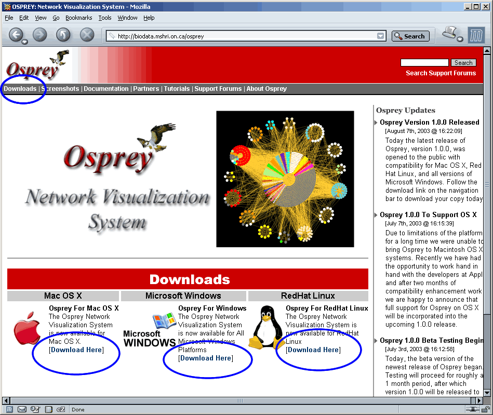Toggle the online/offline connection icon

click(472, 409)
